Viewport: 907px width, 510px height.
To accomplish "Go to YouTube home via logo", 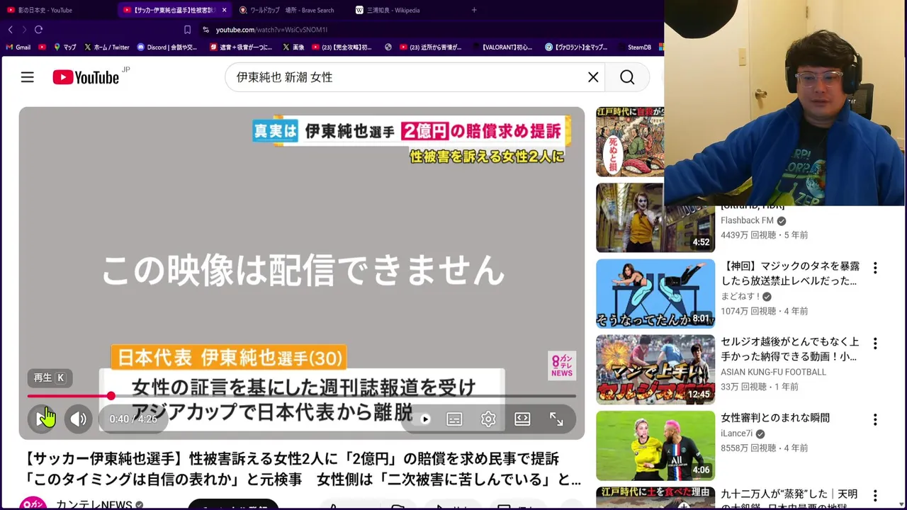I will 86,77.
